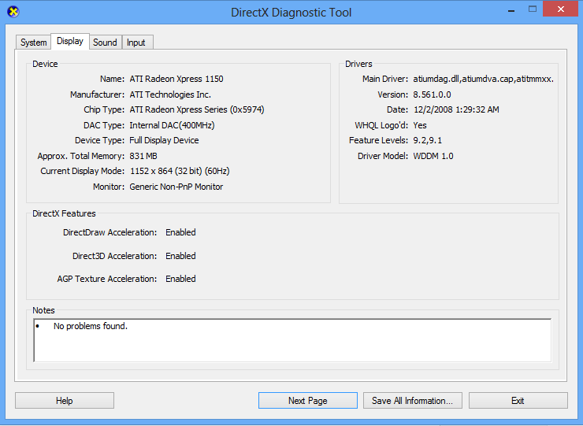Click AGP Texture Acceleration 'Enabled' value
This screenshot has width=583, height=426.
(x=180, y=279)
